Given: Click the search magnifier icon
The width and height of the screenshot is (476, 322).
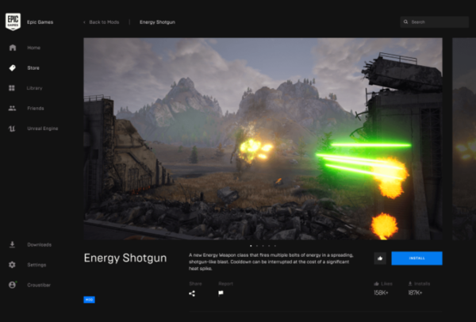Looking at the screenshot, I should (x=405, y=22).
